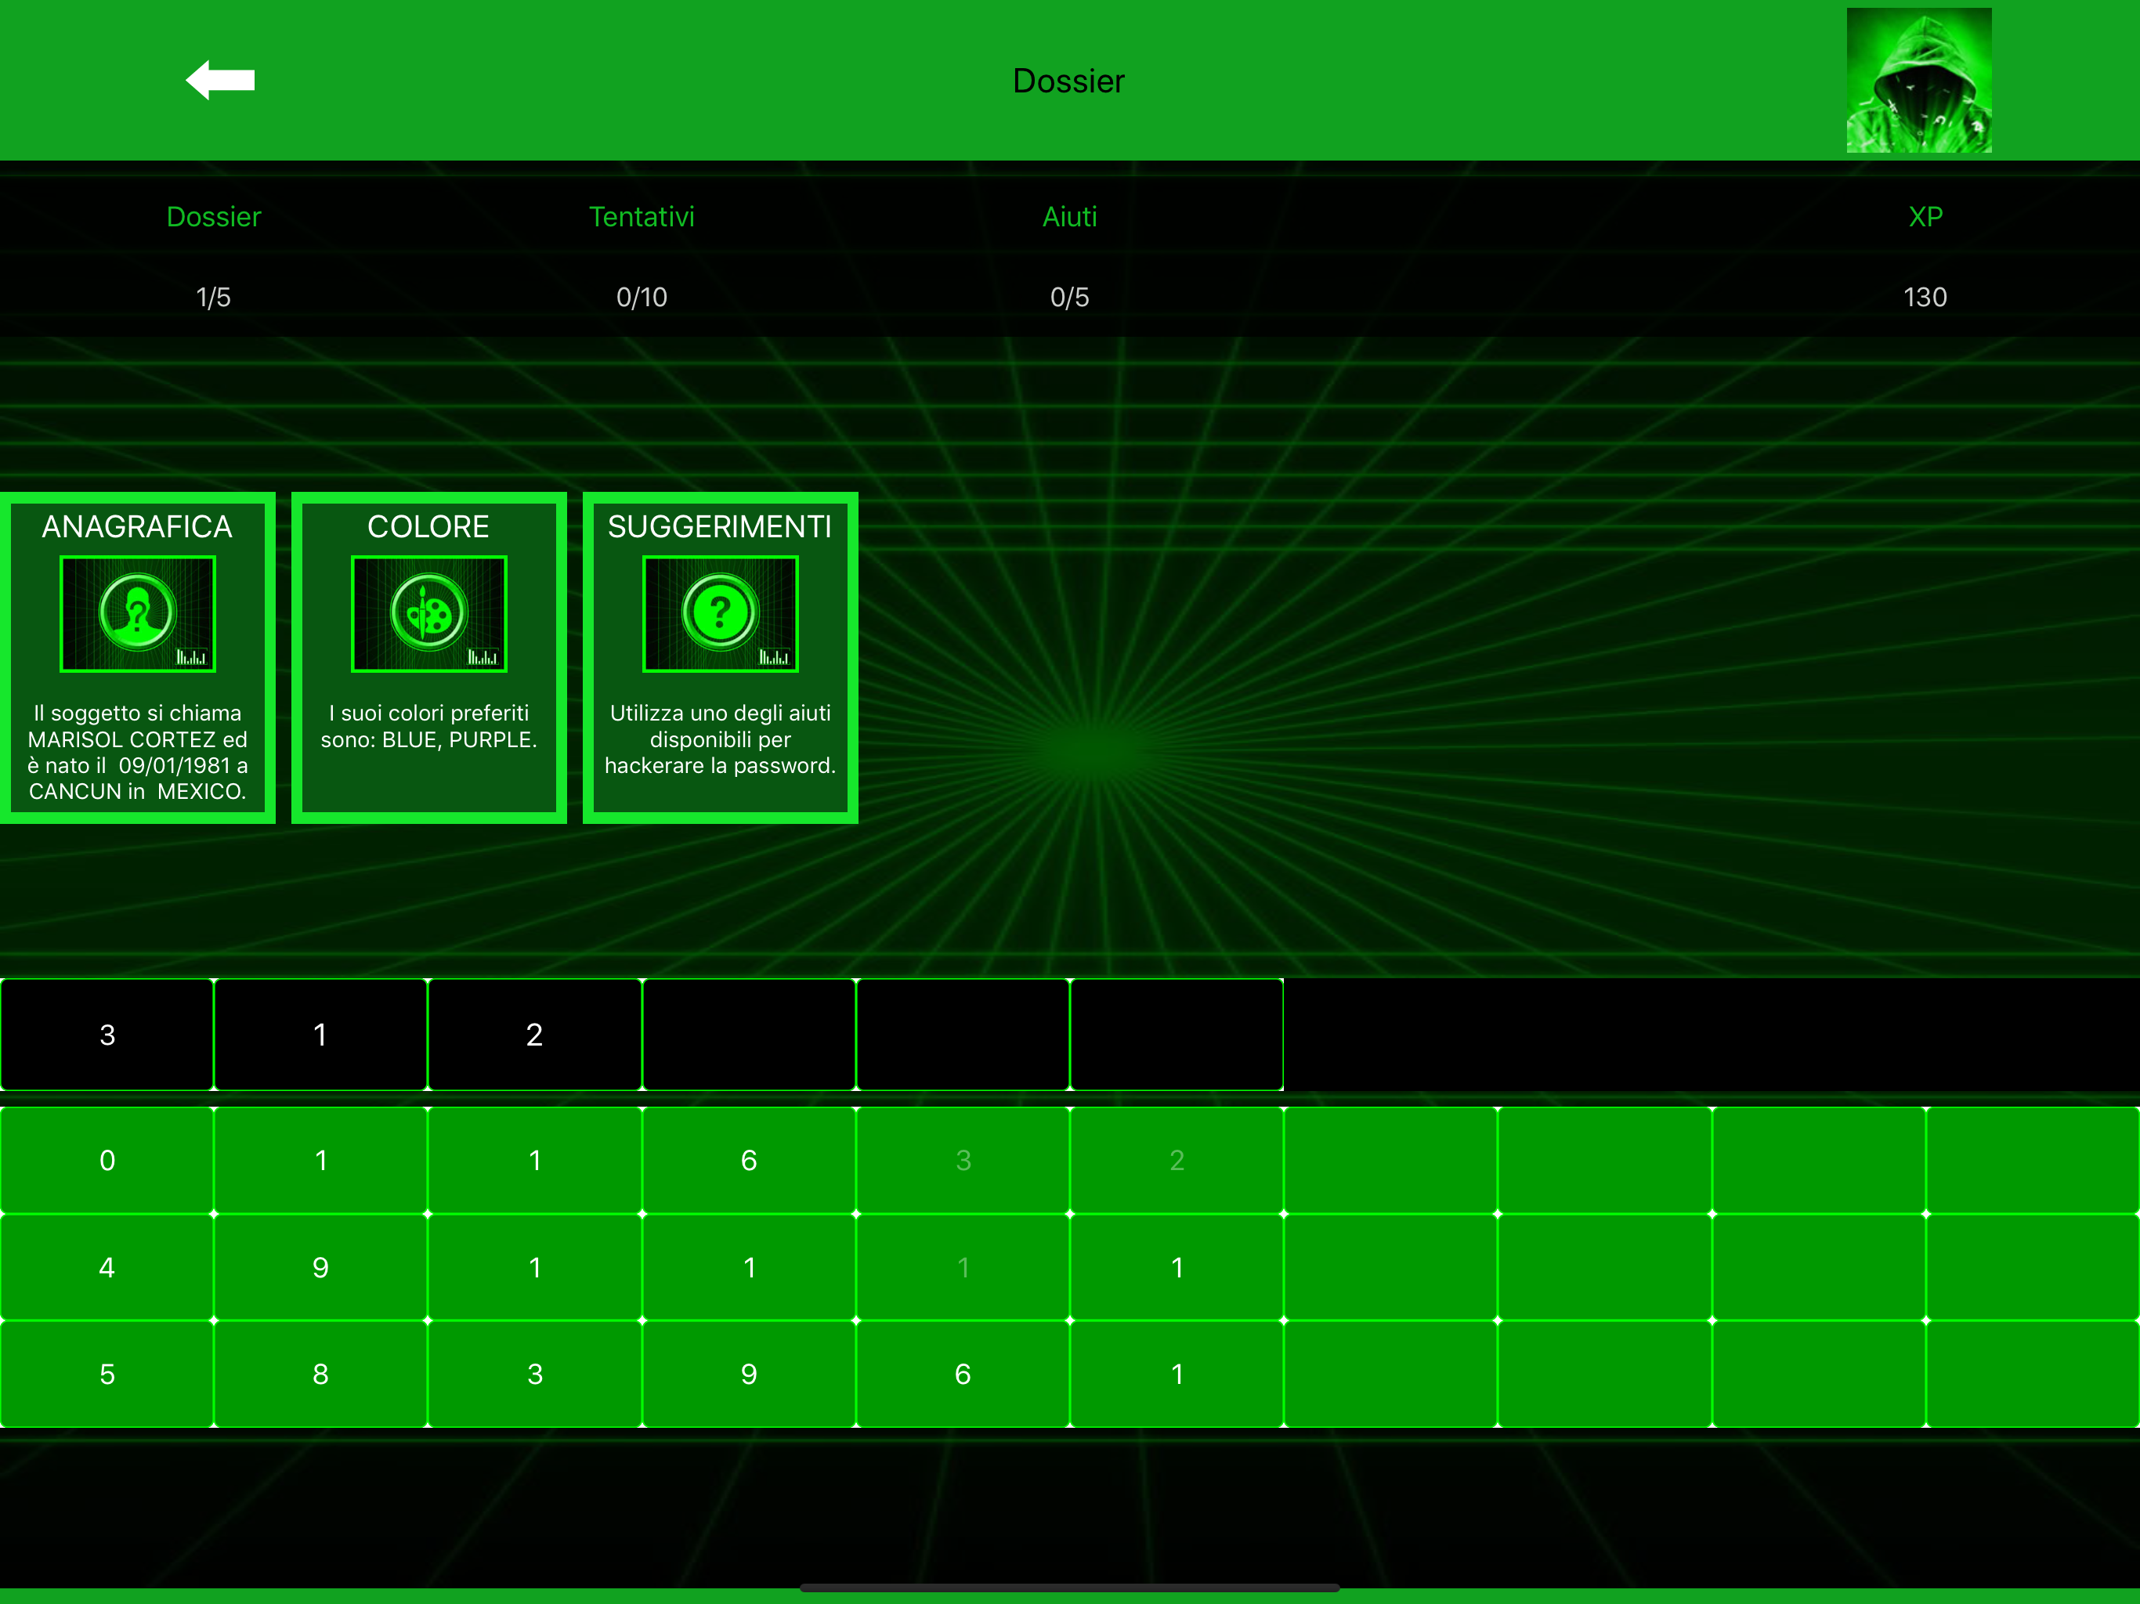
Task: Tap the 6 tile in top row
Action: pos(749,1160)
